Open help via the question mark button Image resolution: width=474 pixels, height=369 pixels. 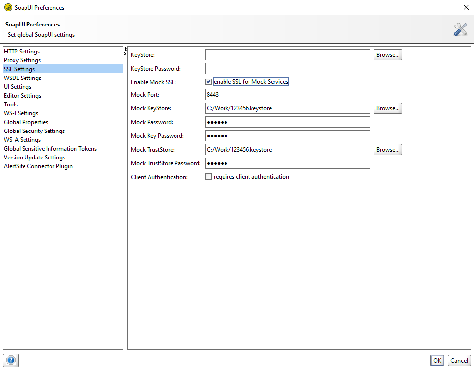click(x=10, y=360)
